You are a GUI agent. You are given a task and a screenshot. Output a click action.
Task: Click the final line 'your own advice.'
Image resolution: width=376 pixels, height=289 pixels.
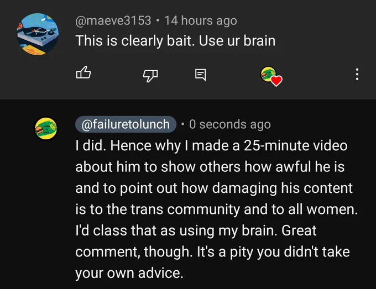click(x=129, y=273)
